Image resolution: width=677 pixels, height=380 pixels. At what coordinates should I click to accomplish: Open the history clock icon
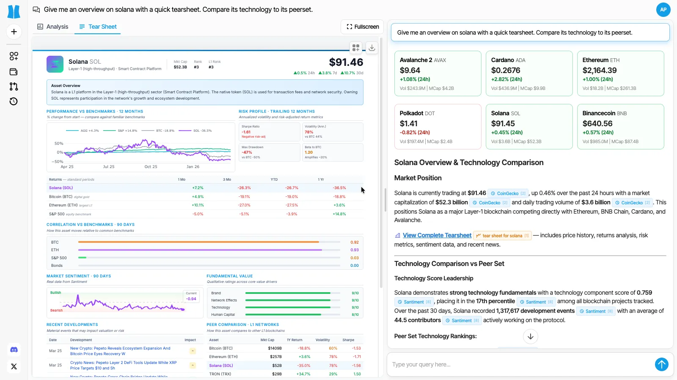coord(14,101)
